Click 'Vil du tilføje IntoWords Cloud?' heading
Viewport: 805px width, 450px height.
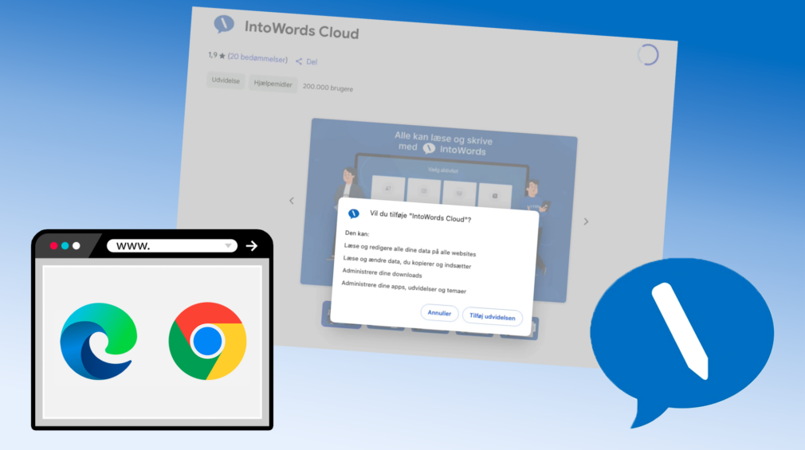click(x=420, y=216)
